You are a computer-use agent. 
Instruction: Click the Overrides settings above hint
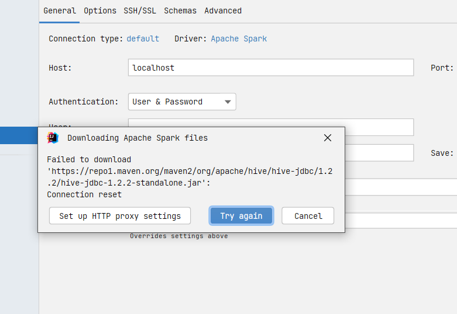pyautogui.click(x=179, y=236)
